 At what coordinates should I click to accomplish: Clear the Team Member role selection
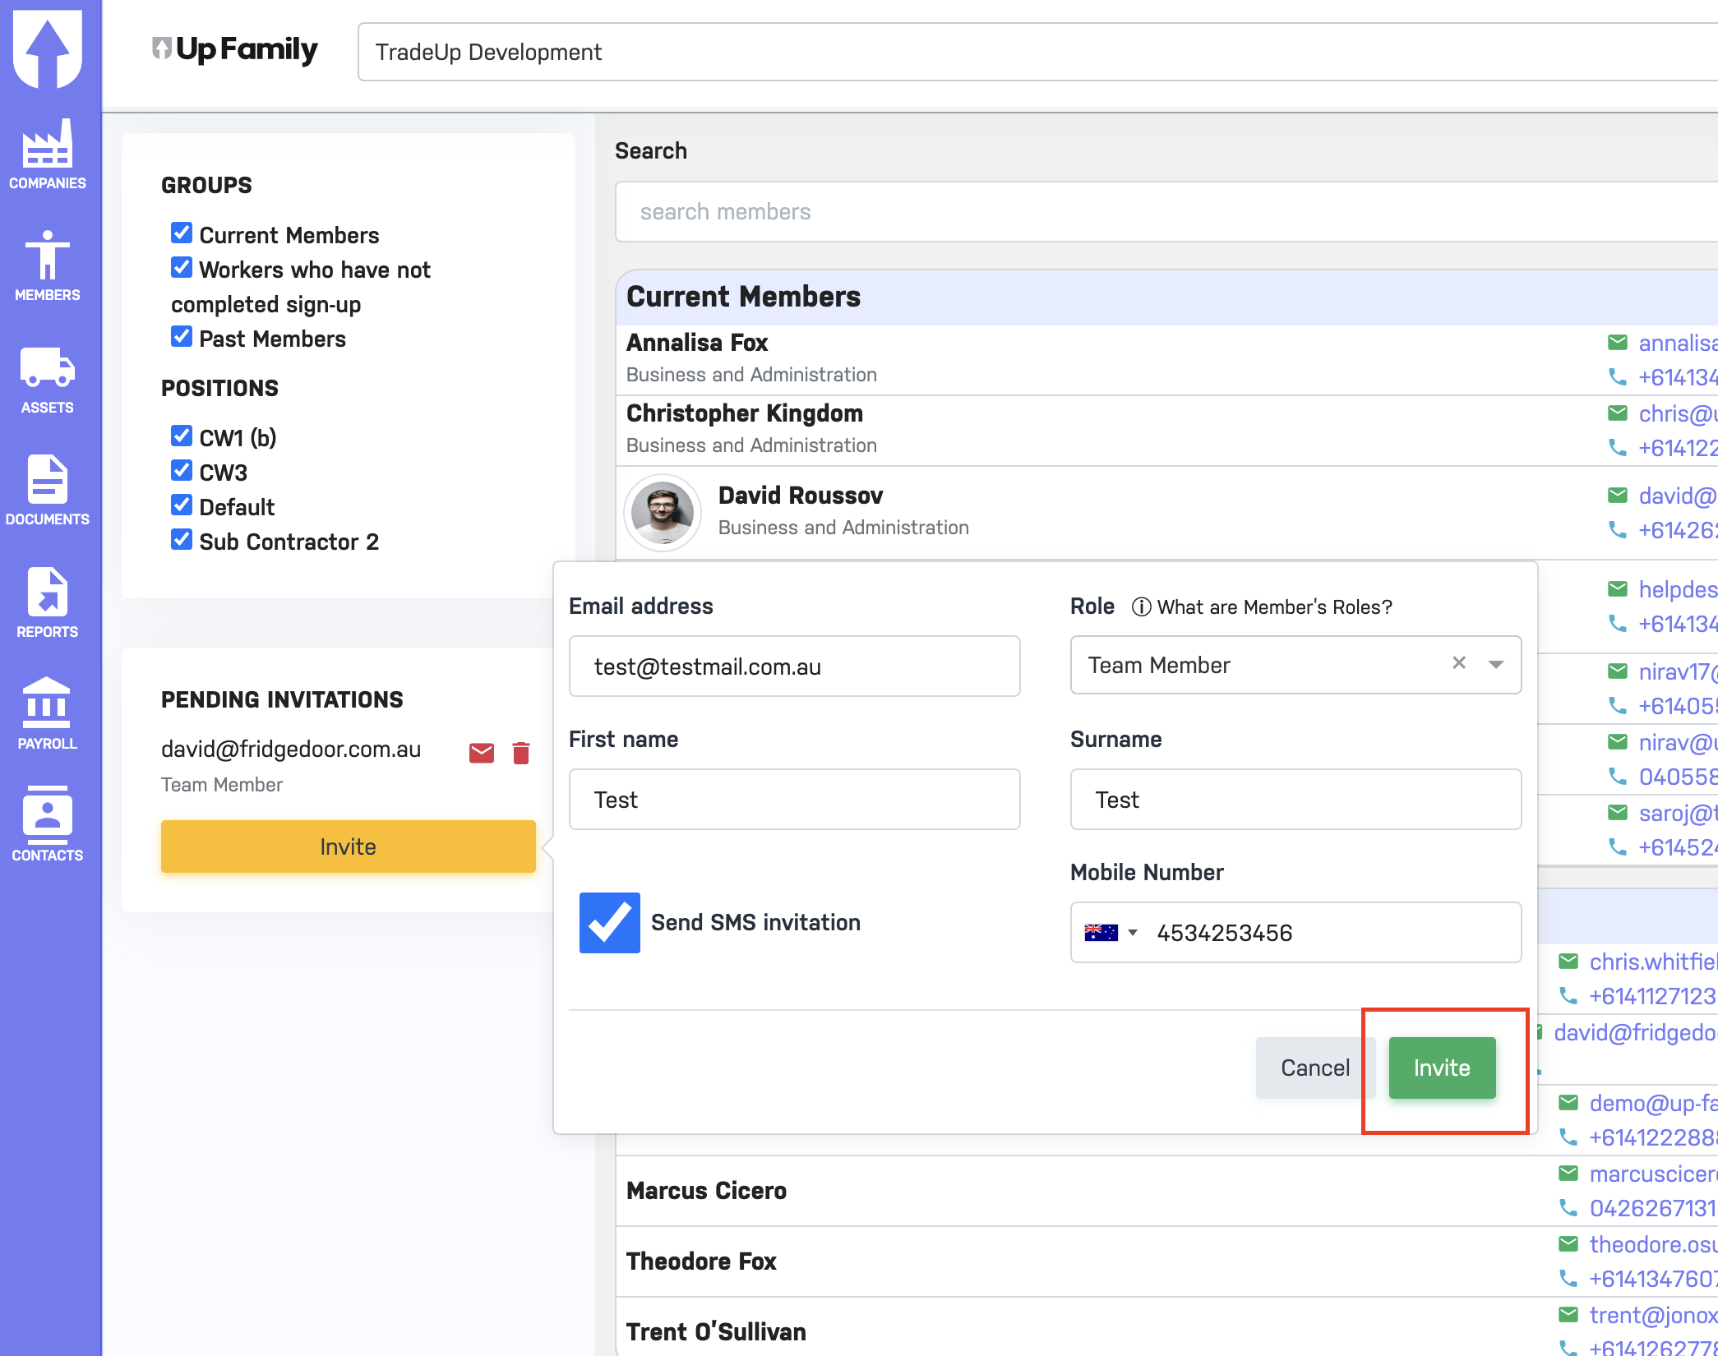pos(1459,663)
